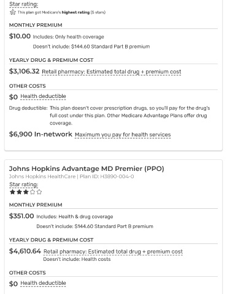This screenshot has width=227, height=294.
Task: Open the Star rating definition in top plan
Action: 24,4
